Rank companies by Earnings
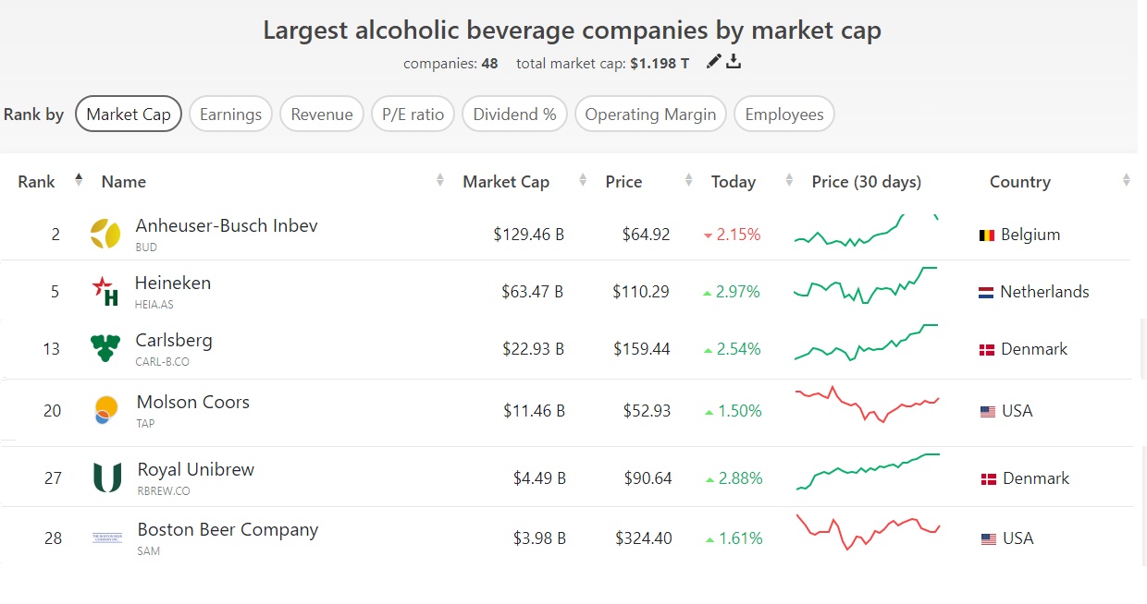Screen dimensions: 1147x604 (x=230, y=115)
